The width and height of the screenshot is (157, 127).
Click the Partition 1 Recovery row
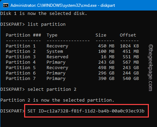72,46
